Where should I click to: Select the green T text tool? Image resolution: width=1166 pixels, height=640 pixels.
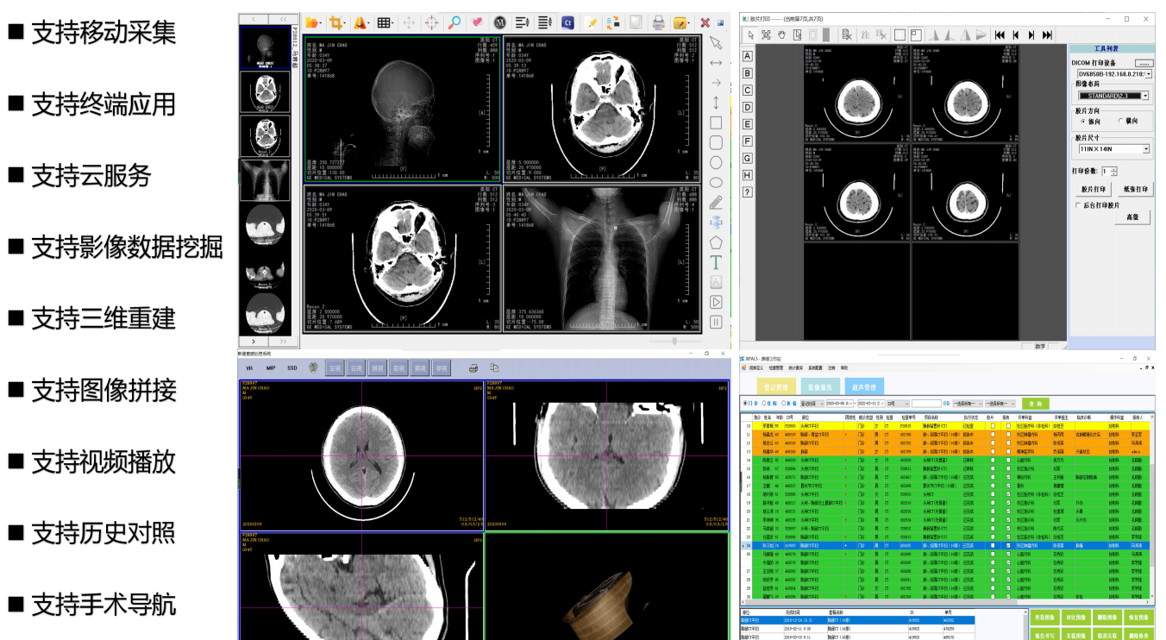tap(716, 261)
